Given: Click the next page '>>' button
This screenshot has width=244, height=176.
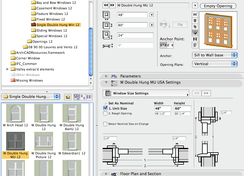Looking at the screenshot, I should coord(206,93).
